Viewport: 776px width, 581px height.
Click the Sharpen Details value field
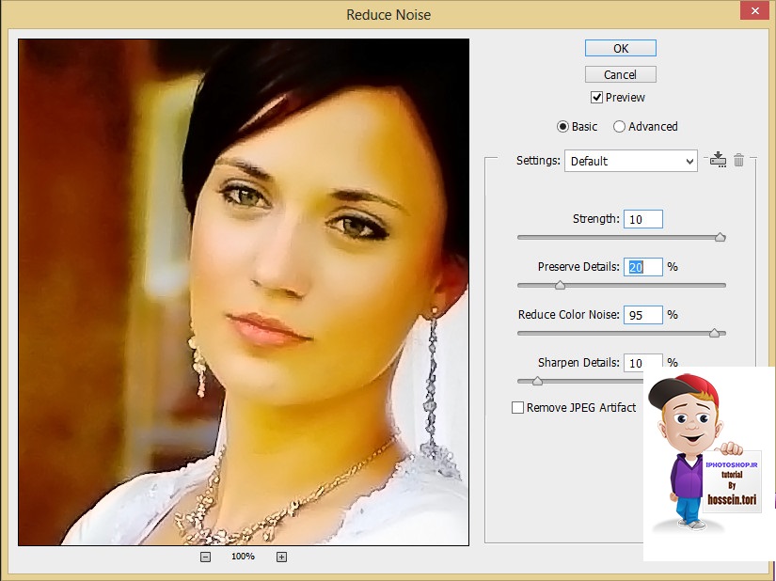(642, 363)
